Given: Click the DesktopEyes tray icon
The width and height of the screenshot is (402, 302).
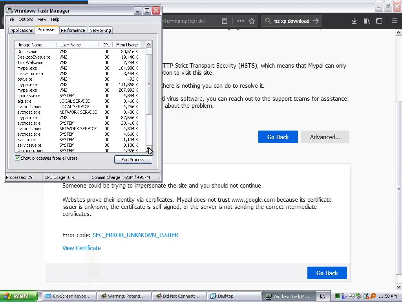Looking at the screenshot, I should (352, 296).
